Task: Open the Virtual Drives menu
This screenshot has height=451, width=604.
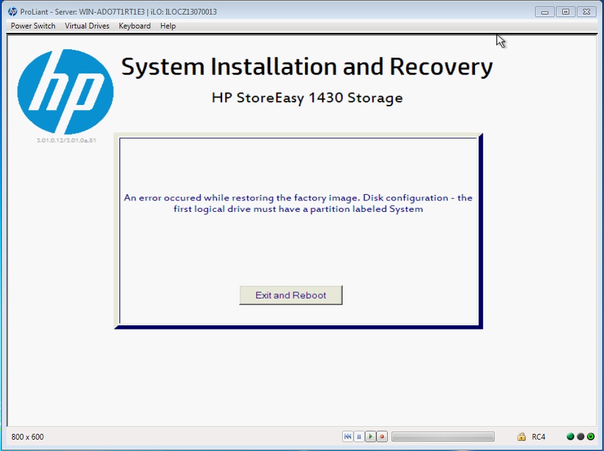Action: tap(87, 26)
